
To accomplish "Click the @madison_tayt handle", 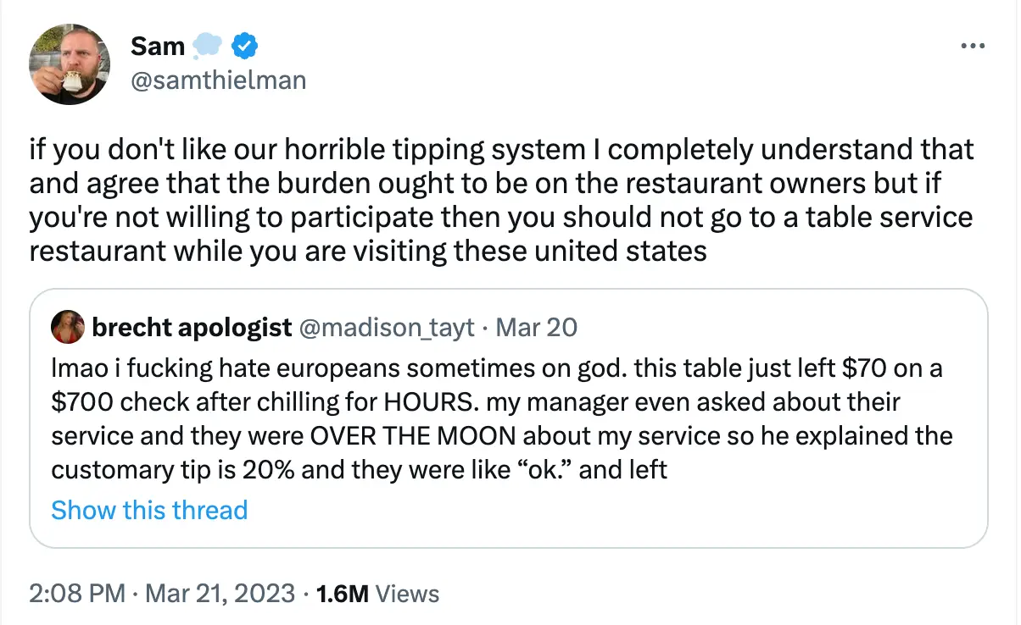I will [387, 328].
